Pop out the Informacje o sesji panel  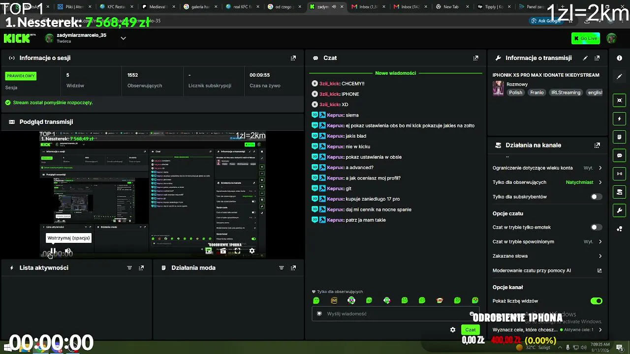pyautogui.click(x=293, y=58)
